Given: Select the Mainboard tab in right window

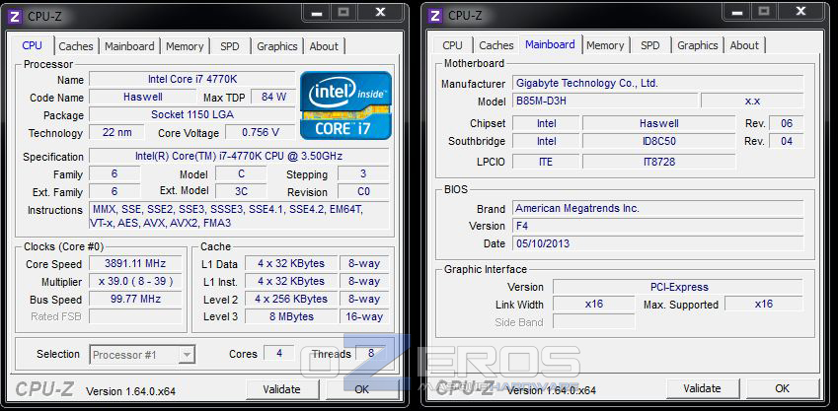Looking at the screenshot, I should 550,44.
